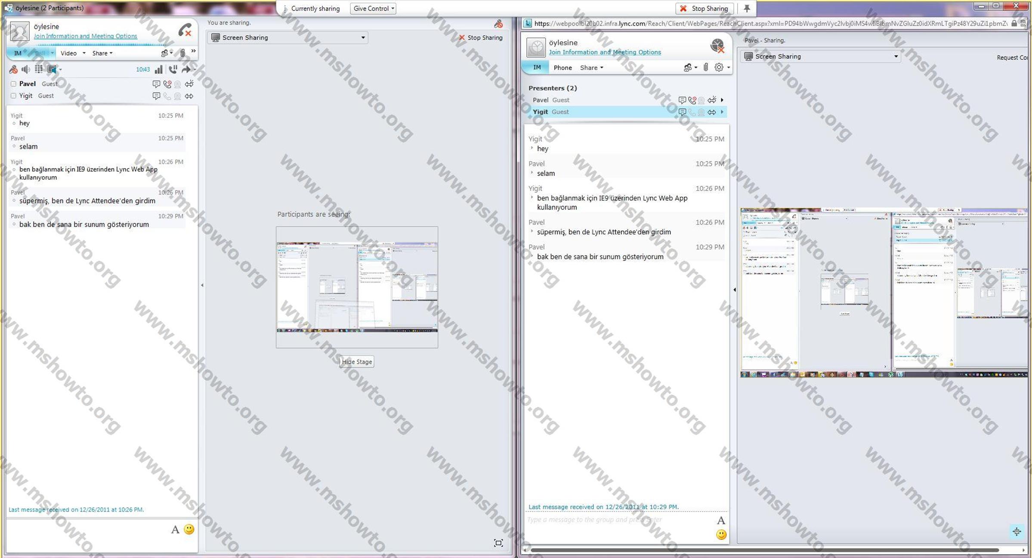The height and width of the screenshot is (558, 1032).
Task: Click the Participants are seeing preview thumbnail
Action: click(357, 287)
